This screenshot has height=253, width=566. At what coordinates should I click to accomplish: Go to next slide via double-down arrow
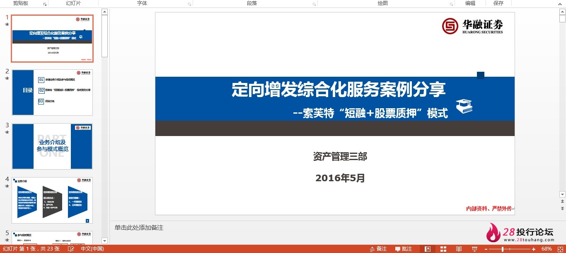(562, 209)
